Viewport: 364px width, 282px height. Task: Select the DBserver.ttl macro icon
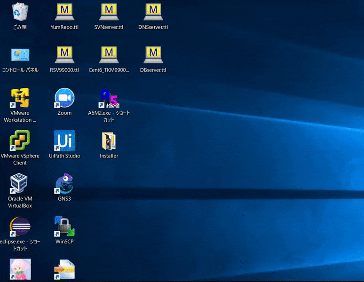pos(153,55)
